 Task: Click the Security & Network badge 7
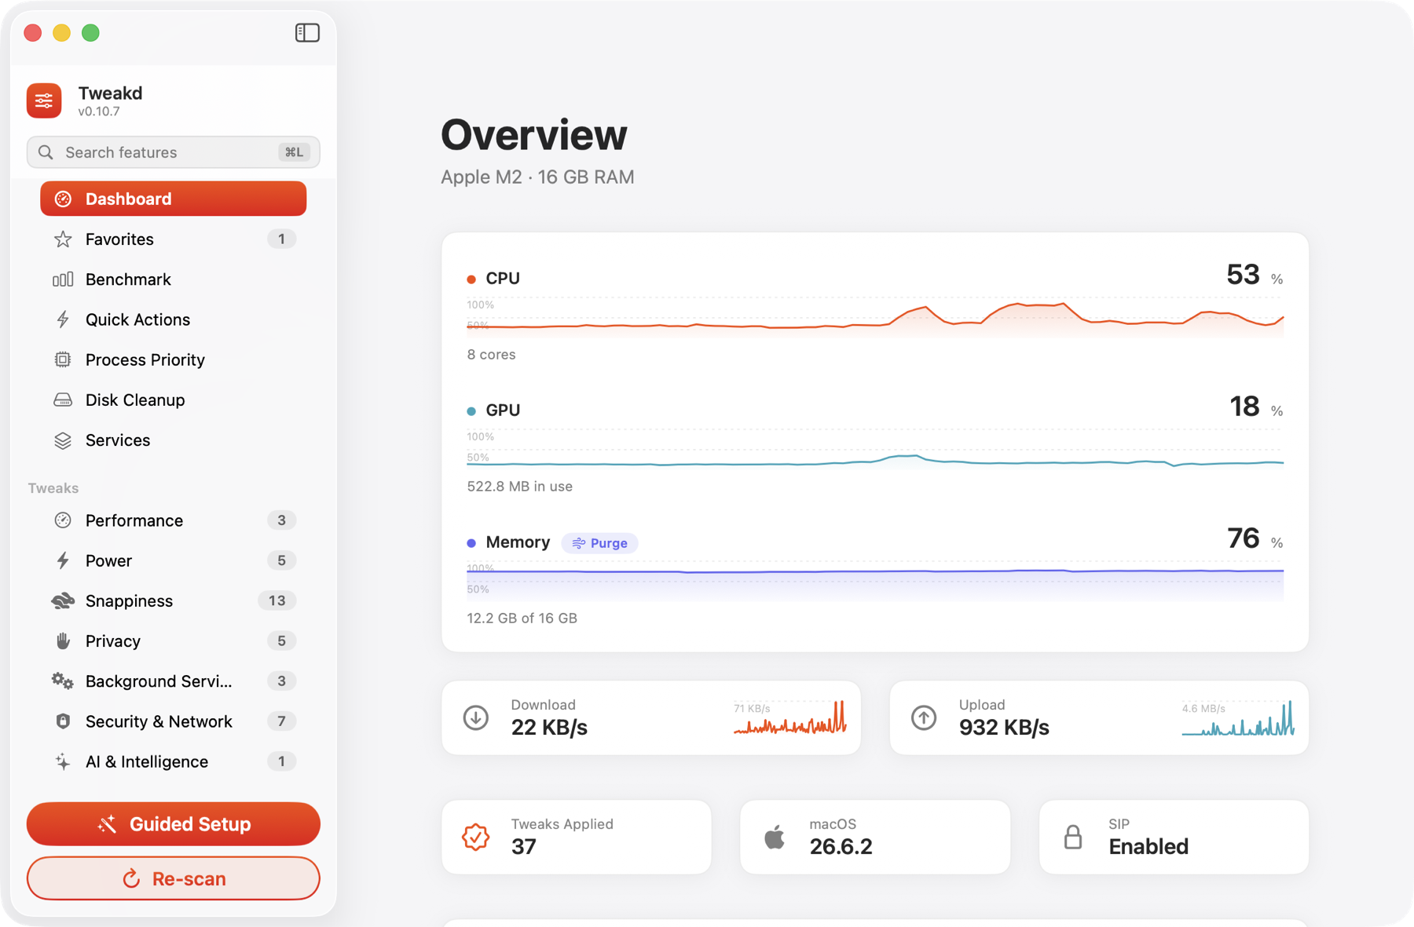(281, 721)
